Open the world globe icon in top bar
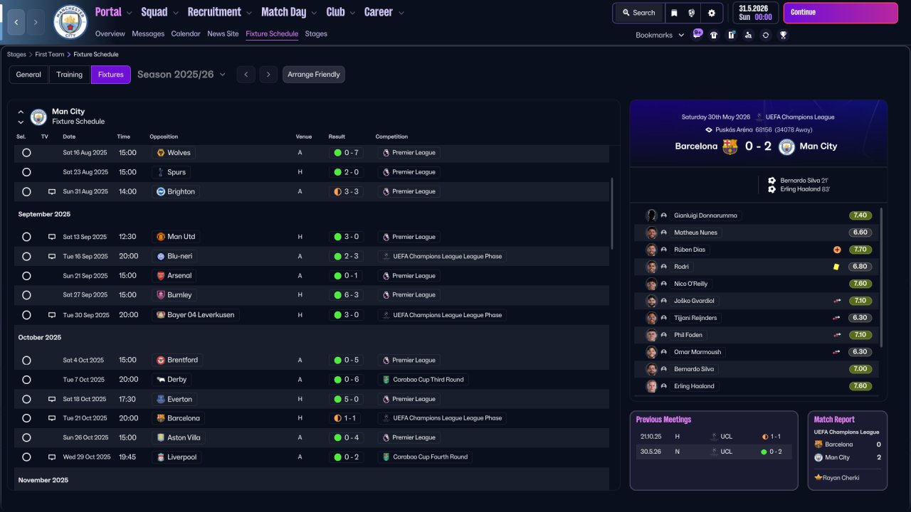This screenshot has width=911, height=512. click(692, 13)
